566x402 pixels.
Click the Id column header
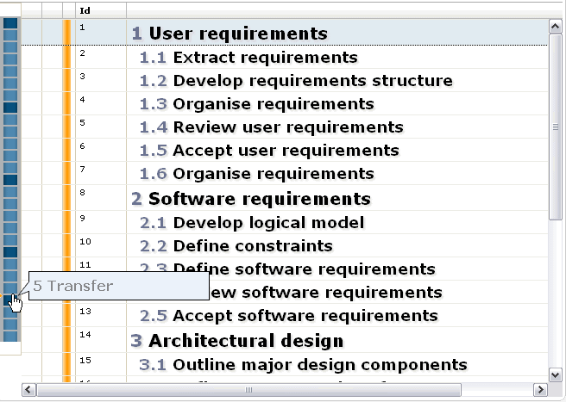pos(101,10)
